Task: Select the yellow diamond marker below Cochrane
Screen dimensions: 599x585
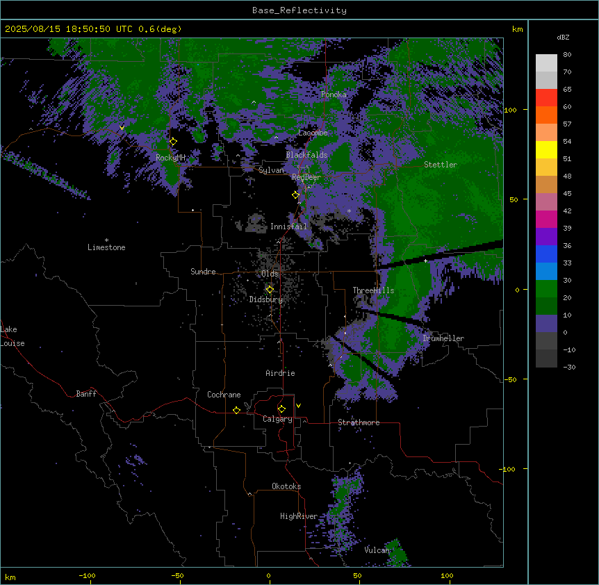Action: coord(237,411)
